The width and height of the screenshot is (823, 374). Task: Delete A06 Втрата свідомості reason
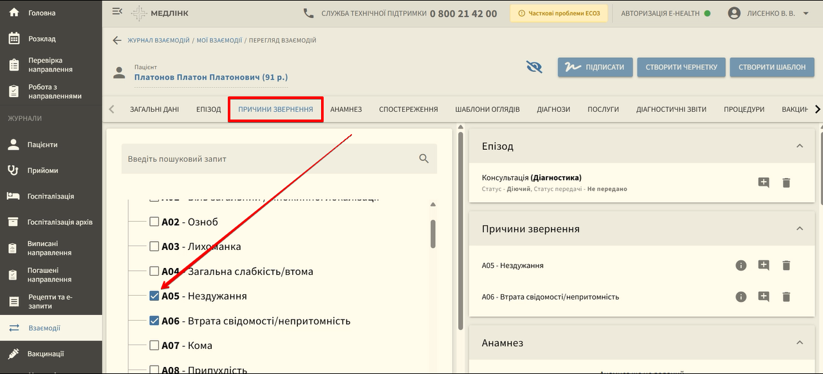click(x=786, y=297)
